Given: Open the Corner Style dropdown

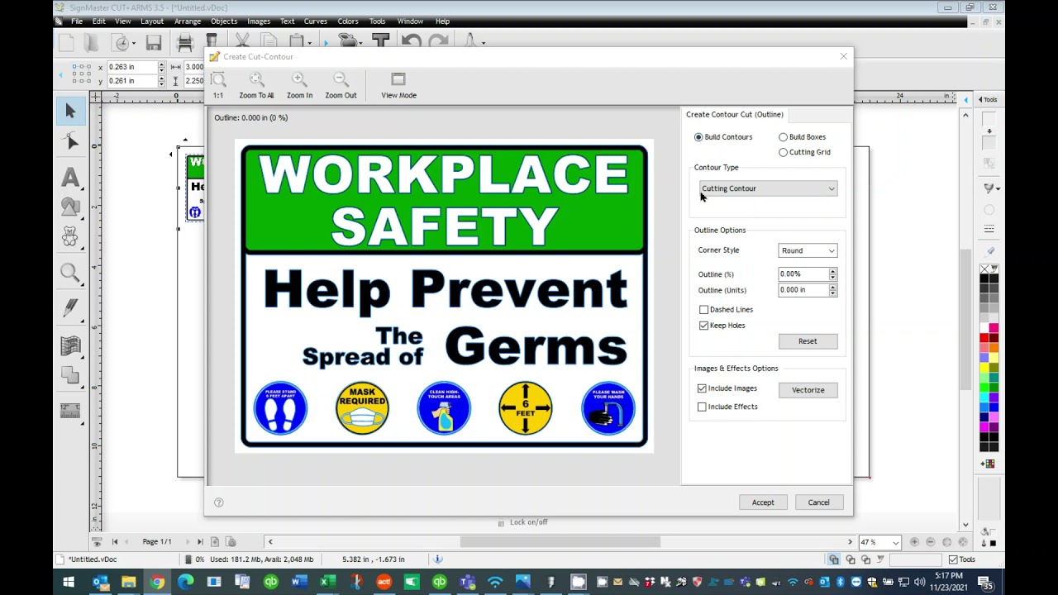Looking at the screenshot, I should coord(808,250).
